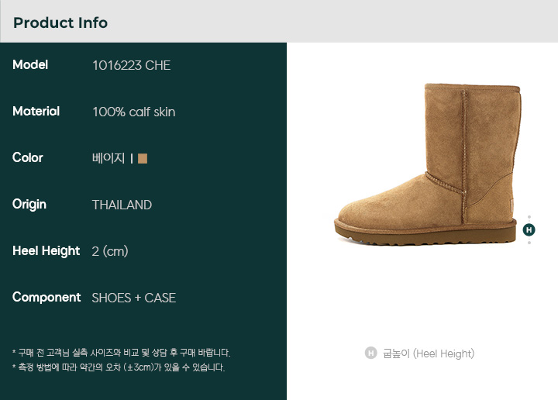Click the beige color swatch square
Image resolution: width=558 pixels, height=400 pixels.
click(143, 158)
